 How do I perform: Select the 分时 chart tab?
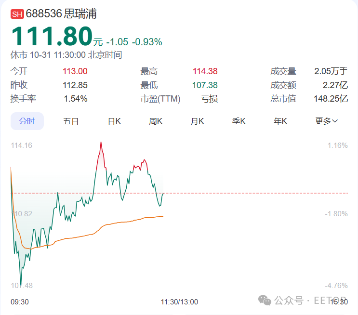coord(27,121)
